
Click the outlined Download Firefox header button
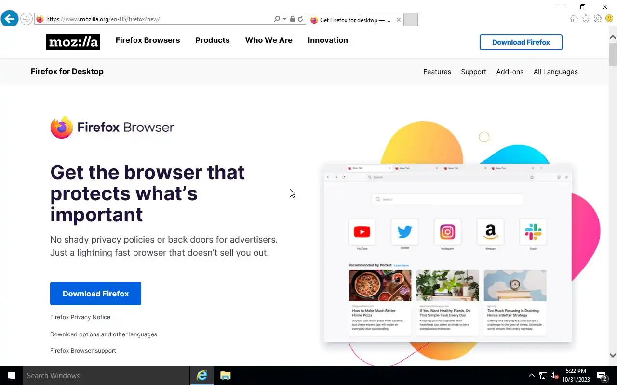(521, 42)
